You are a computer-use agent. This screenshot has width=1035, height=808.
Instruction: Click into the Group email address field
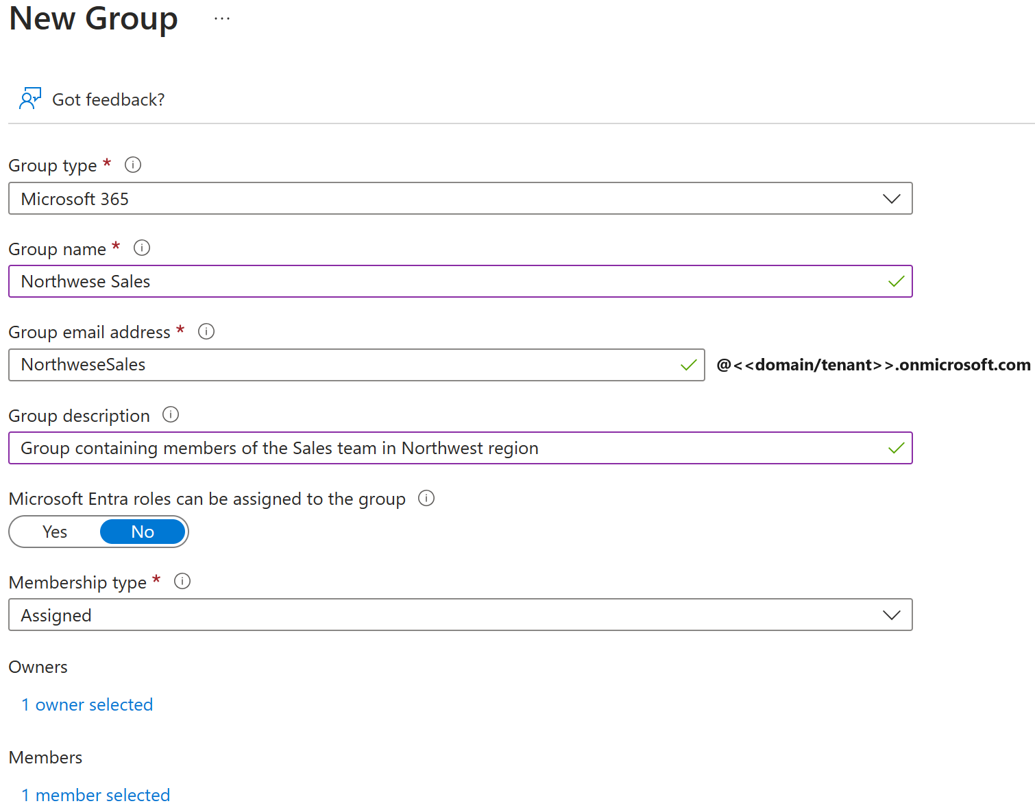(343, 365)
